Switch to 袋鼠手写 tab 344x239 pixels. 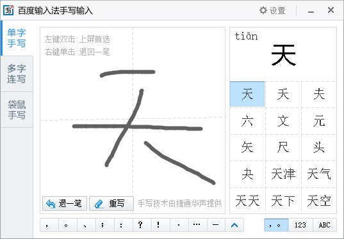tap(17, 110)
